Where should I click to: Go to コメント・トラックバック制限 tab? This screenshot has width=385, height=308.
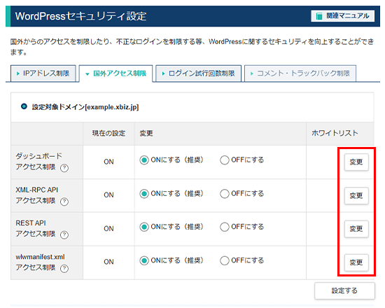tap(300, 73)
